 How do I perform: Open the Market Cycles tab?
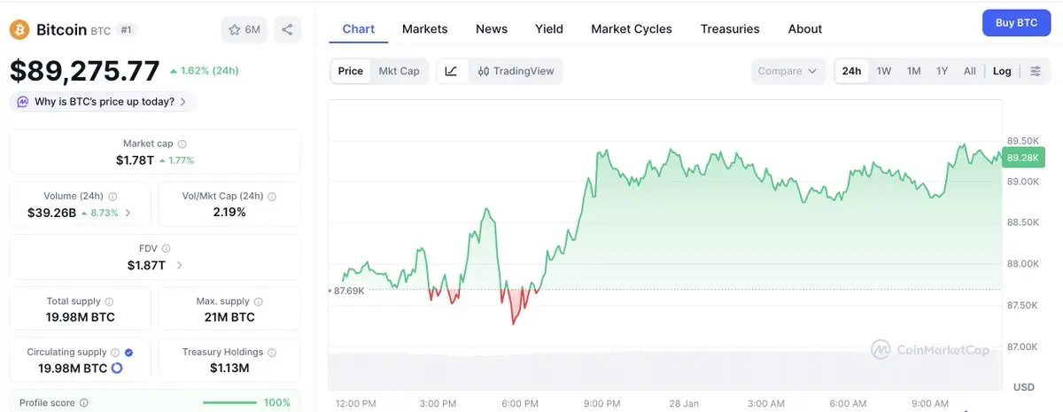tap(632, 28)
